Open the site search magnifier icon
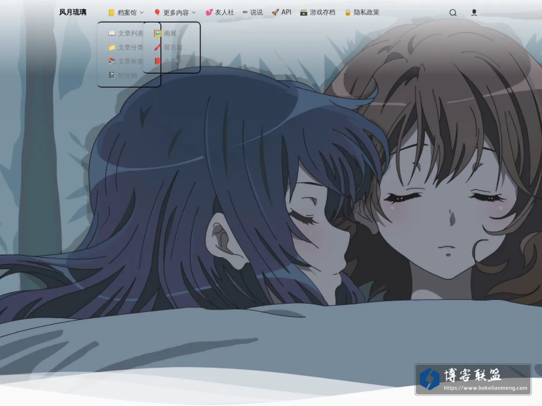 click(453, 13)
